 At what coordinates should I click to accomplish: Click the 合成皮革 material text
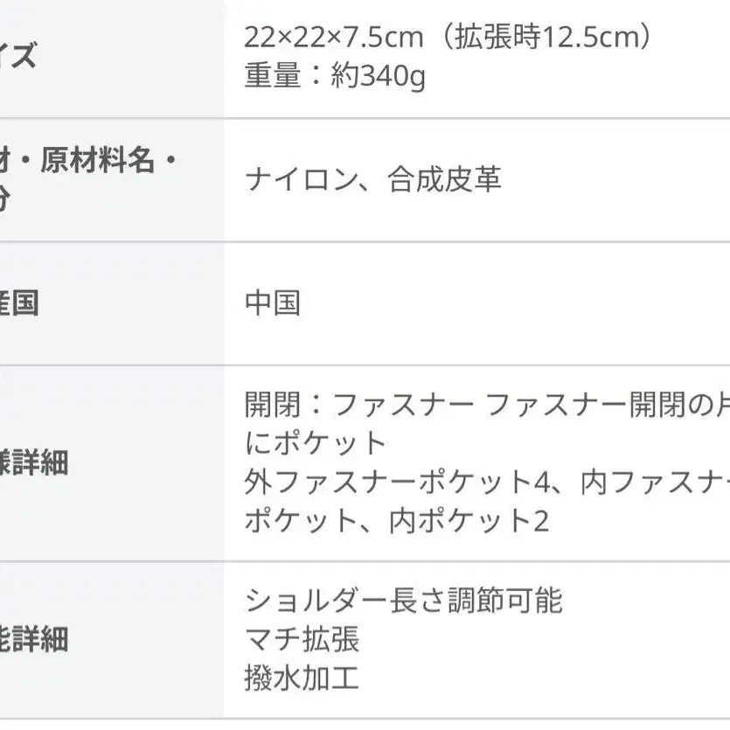click(445, 180)
